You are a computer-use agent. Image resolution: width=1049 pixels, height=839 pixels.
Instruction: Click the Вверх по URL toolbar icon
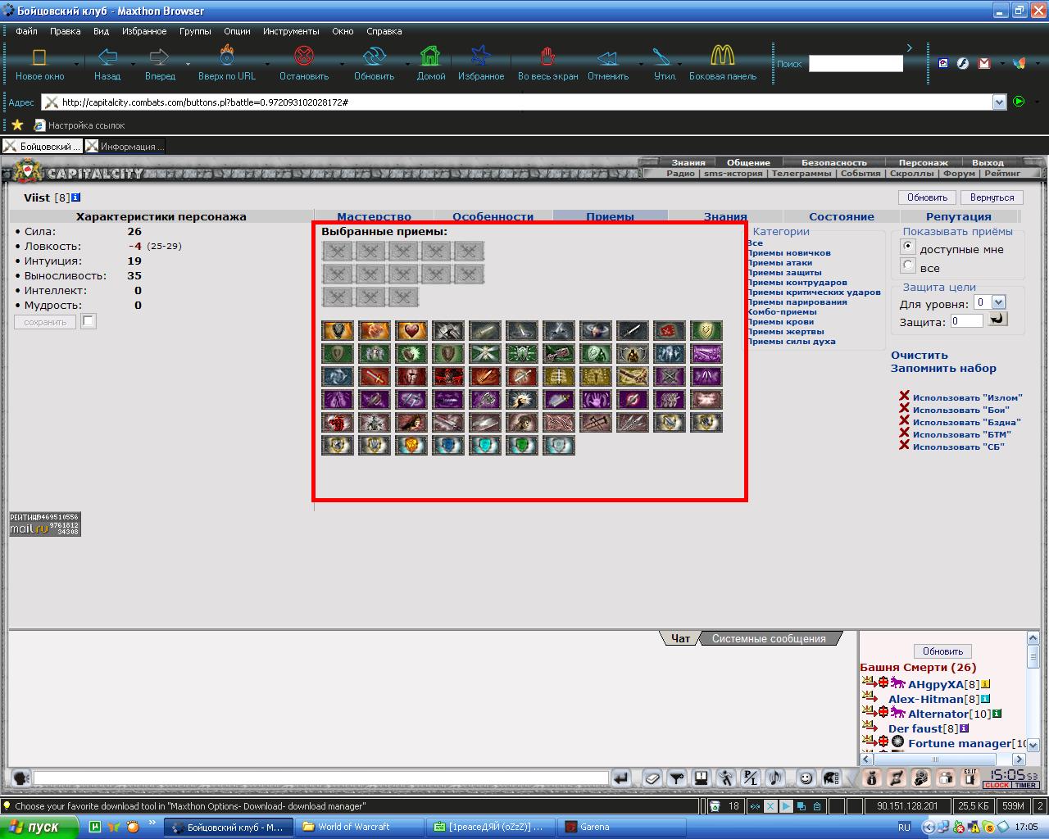[227, 56]
